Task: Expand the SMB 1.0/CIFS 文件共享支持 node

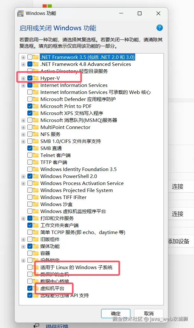Action: 24,141
